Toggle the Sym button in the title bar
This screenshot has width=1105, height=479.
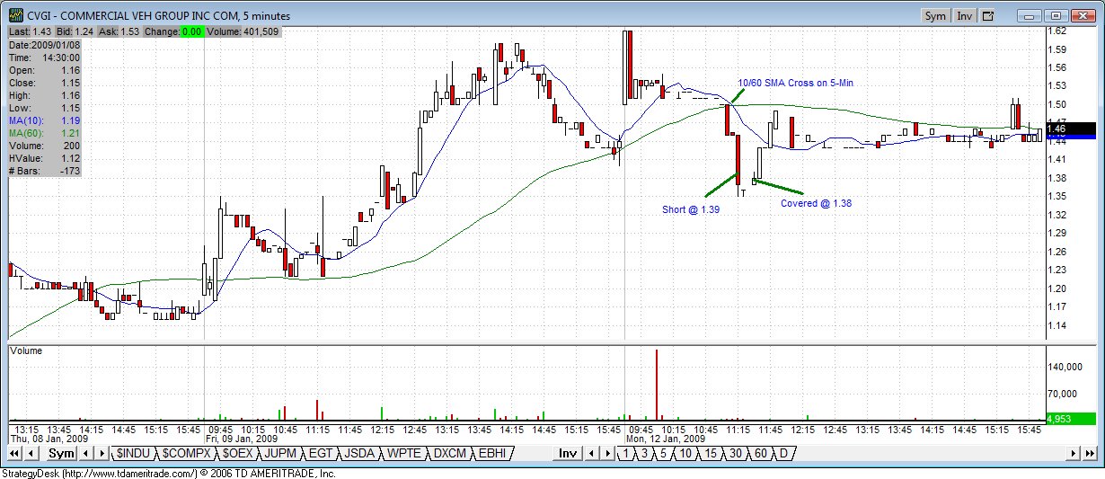click(x=935, y=15)
